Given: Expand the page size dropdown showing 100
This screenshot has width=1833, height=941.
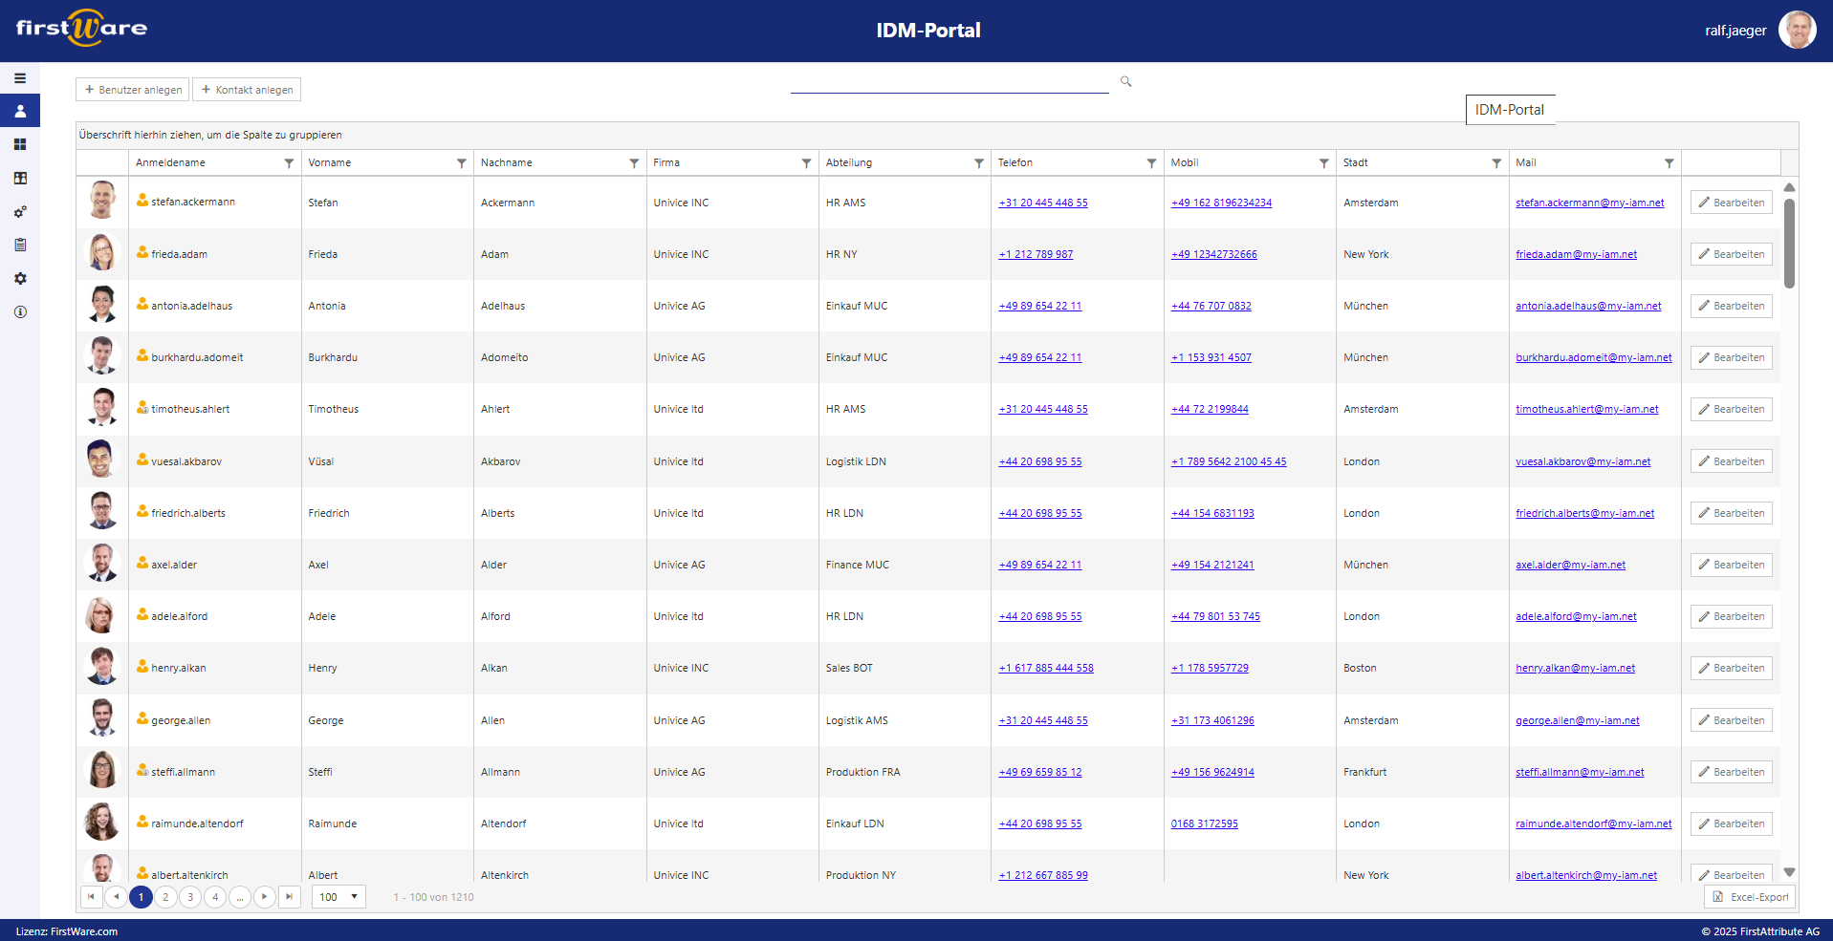Looking at the screenshot, I should pos(338,897).
